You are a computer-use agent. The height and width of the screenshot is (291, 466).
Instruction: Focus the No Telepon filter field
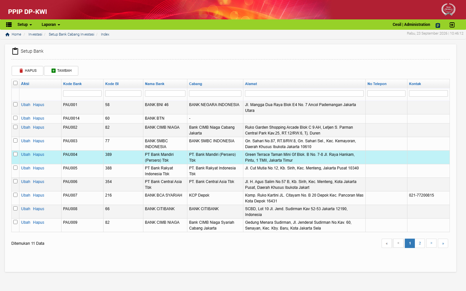pos(386,93)
